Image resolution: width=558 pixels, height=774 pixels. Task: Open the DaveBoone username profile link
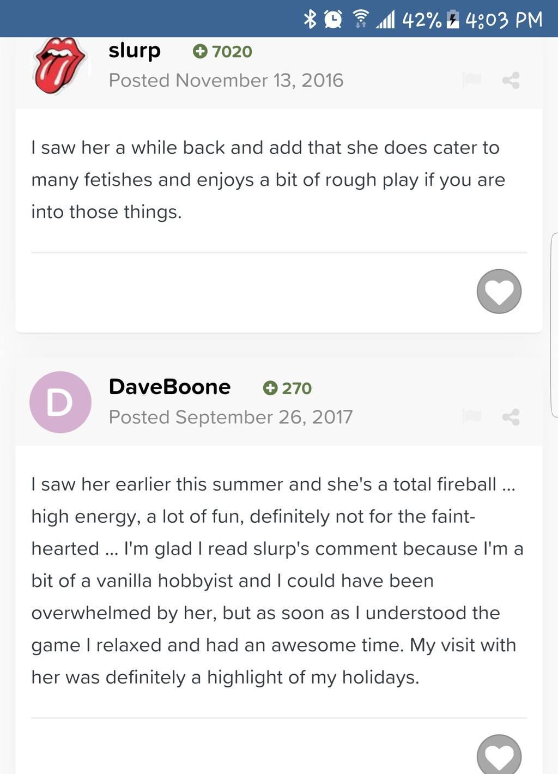(169, 387)
